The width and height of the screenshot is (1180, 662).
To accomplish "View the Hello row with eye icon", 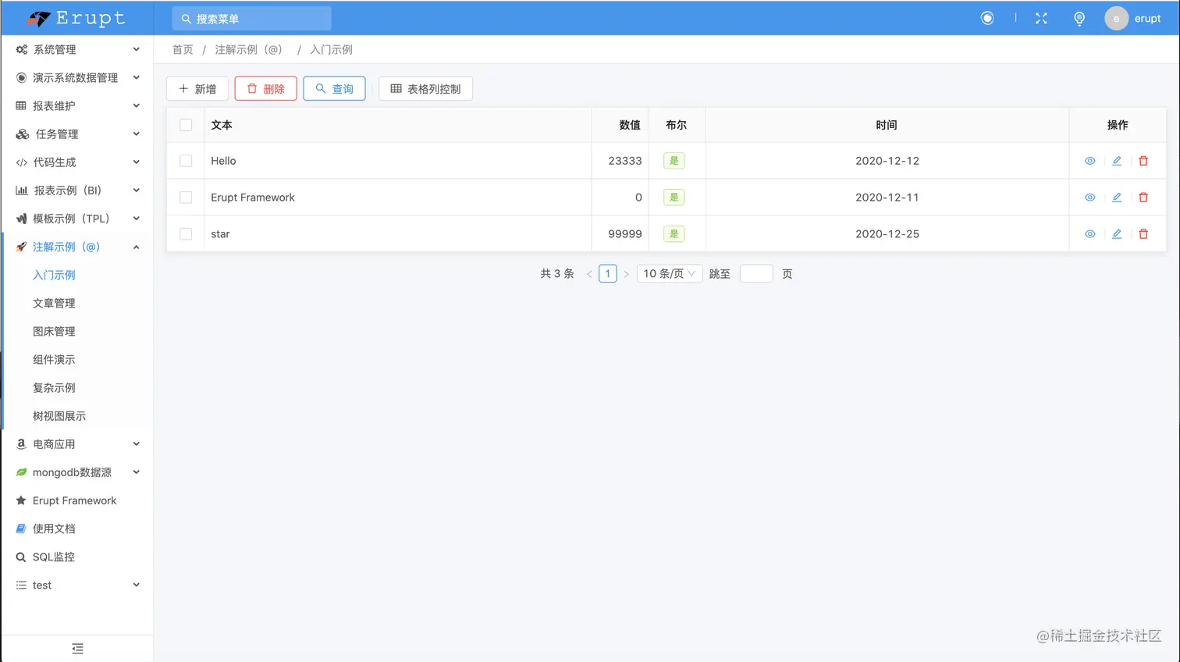I will (x=1090, y=161).
